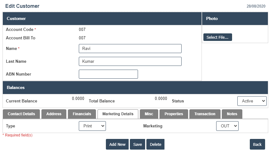
Task: Click the Delete button
Action: pos(155,144)
